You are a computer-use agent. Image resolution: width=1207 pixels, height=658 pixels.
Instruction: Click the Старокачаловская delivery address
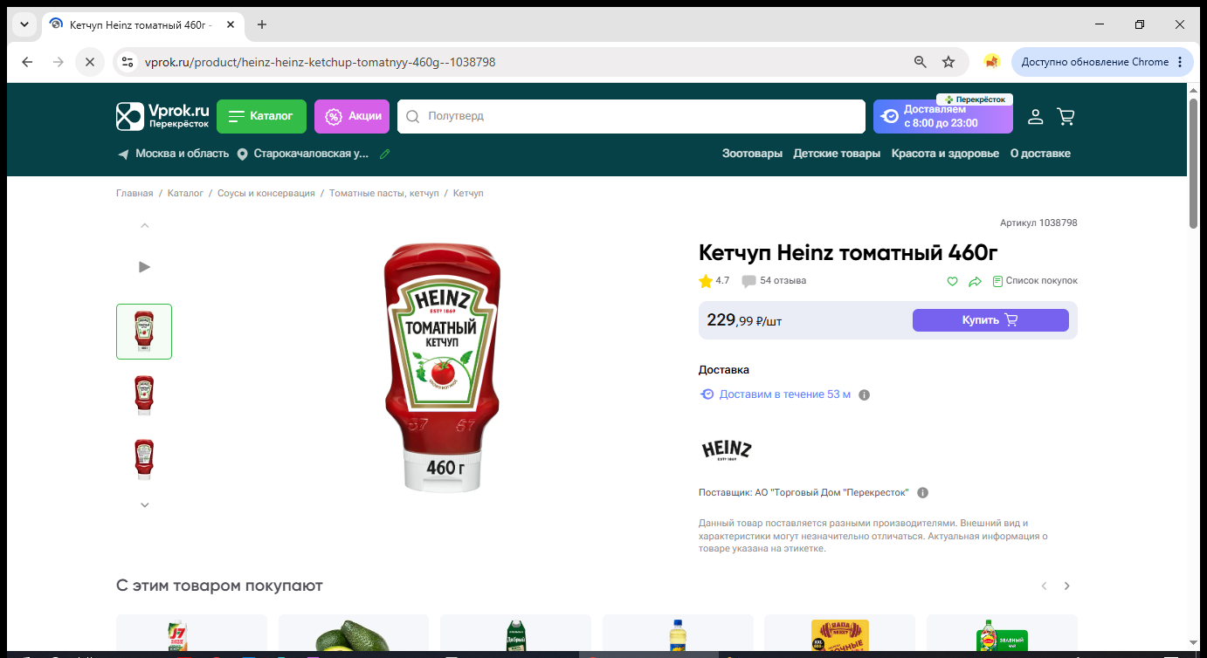(x=311, y=154)
